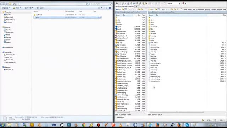
Task: Open Explorer help icon
Action: (110, 8)
